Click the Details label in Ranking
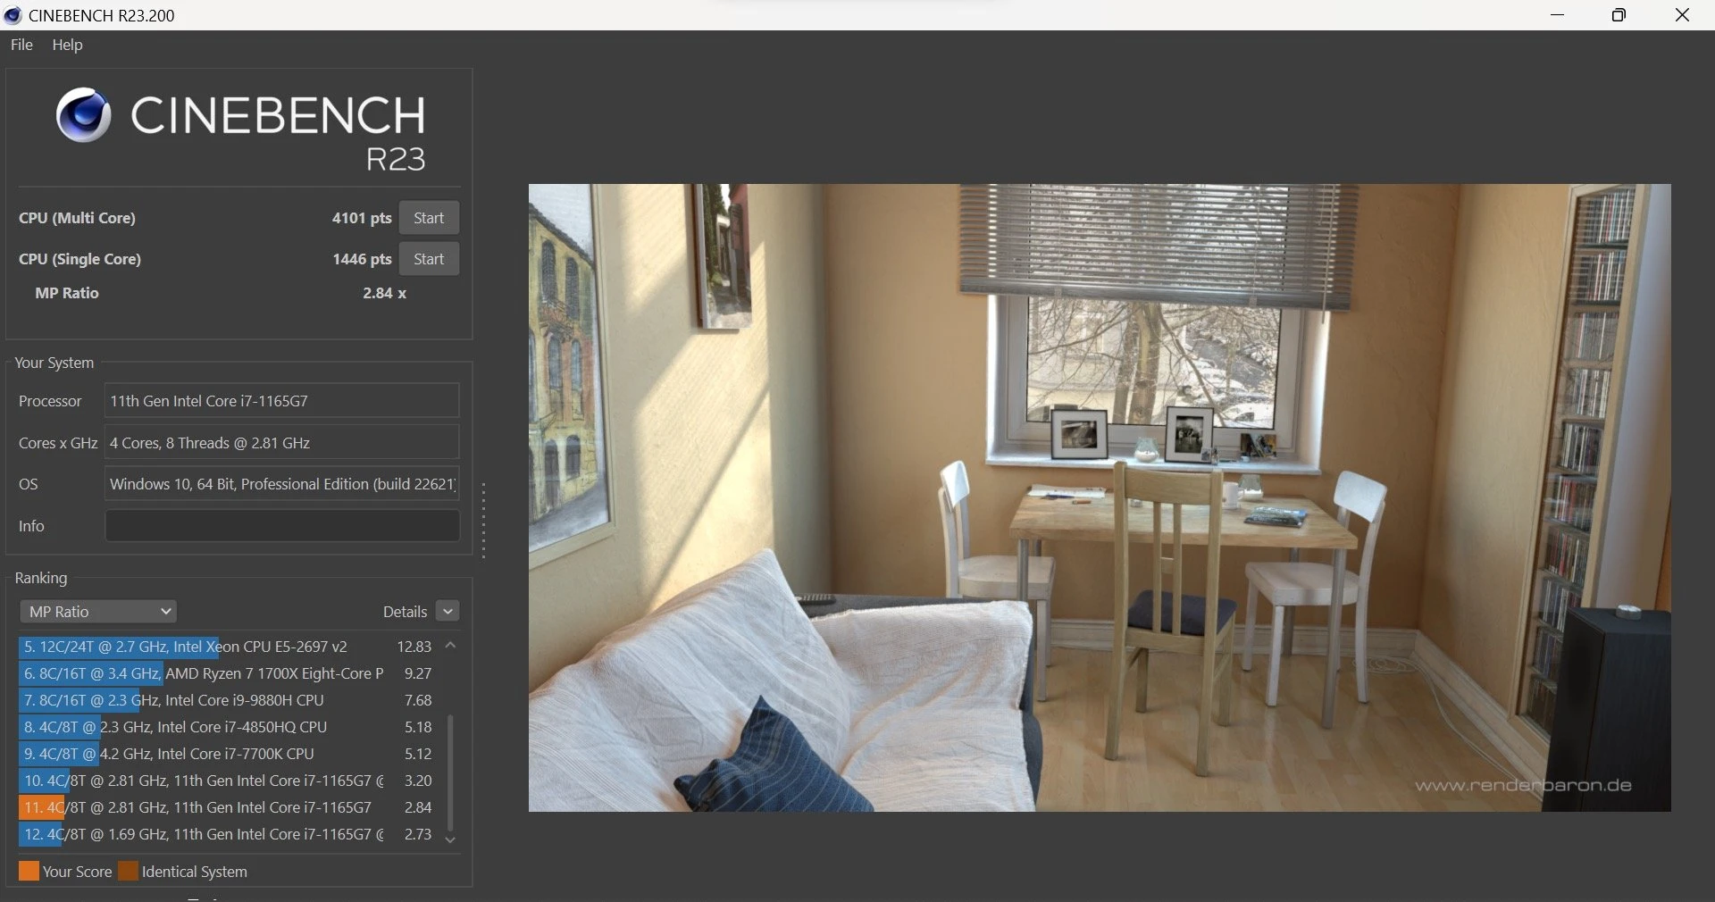Image resolution: width=1715 pixels, height=902 pixels. pos(405,612)
